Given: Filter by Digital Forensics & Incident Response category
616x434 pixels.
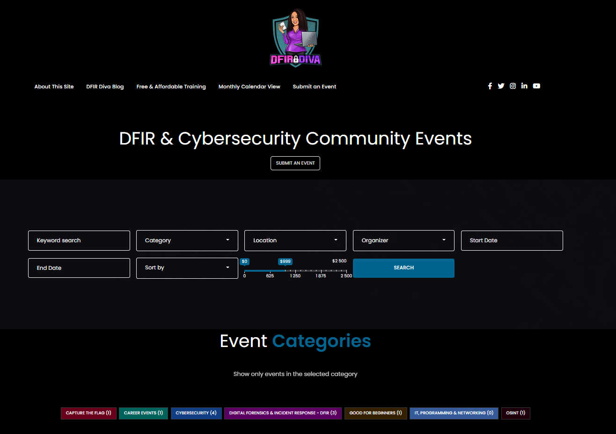Looking at the screenshot, I should [x=283, y=413].
